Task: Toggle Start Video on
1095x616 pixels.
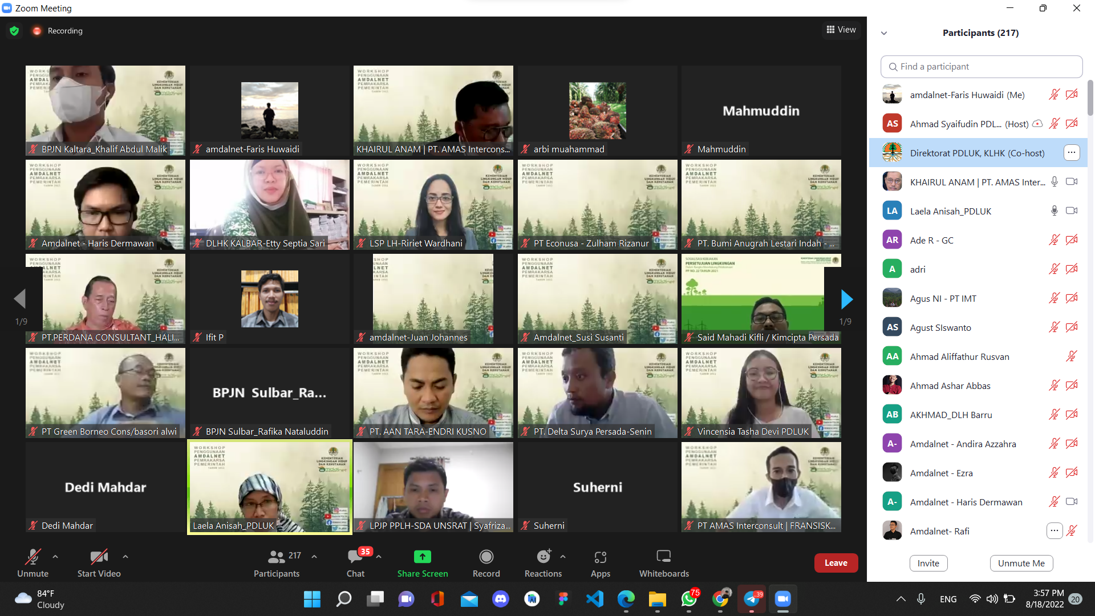Action: [x=99, y=557]
